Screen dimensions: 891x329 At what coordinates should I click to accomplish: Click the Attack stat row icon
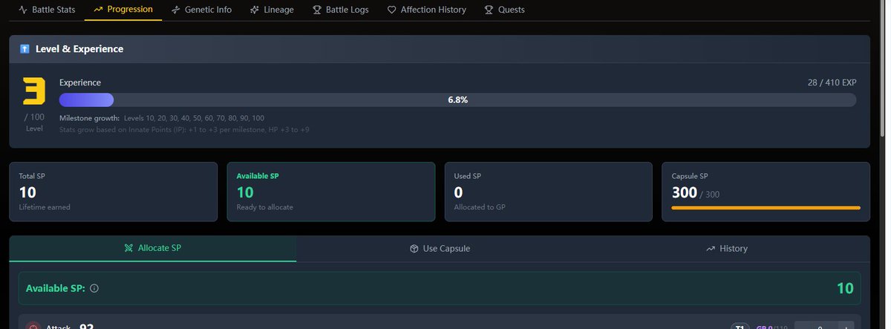(33, 327)
